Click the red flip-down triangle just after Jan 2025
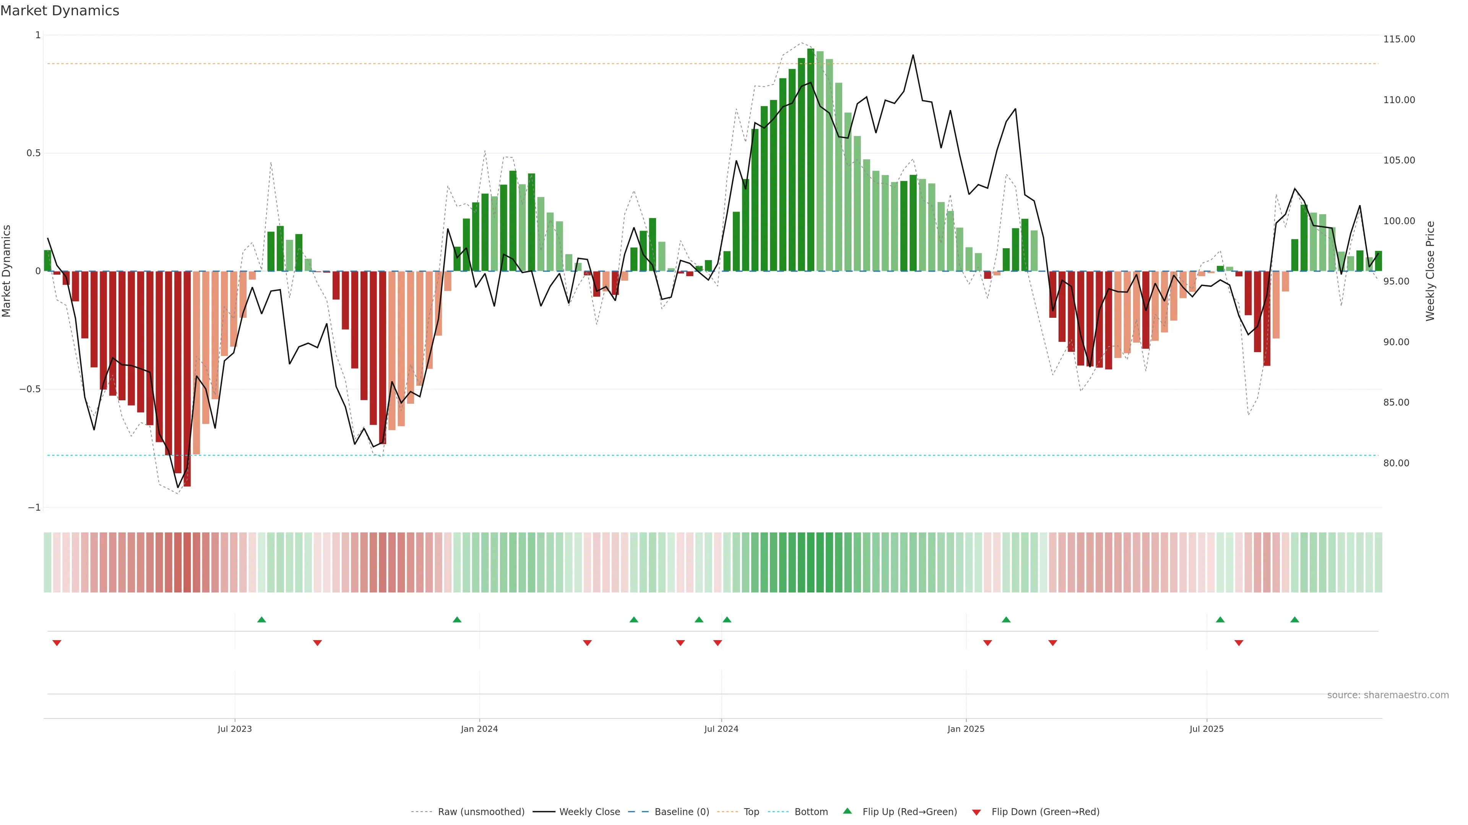The width and height of the screenshot is (1468, 825). pos(987,643)
